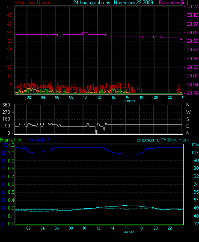Viewport: 199px width, 242px height.
Task: Click the Windspeed (mph) axis title
Action: coord(33,3)
